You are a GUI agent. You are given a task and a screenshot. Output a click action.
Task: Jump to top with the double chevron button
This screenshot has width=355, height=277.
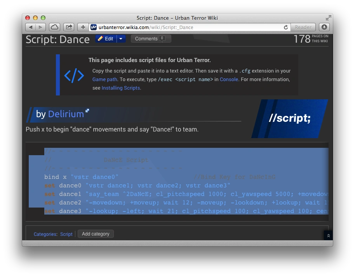pyautogui.click(x=328, y=235)
